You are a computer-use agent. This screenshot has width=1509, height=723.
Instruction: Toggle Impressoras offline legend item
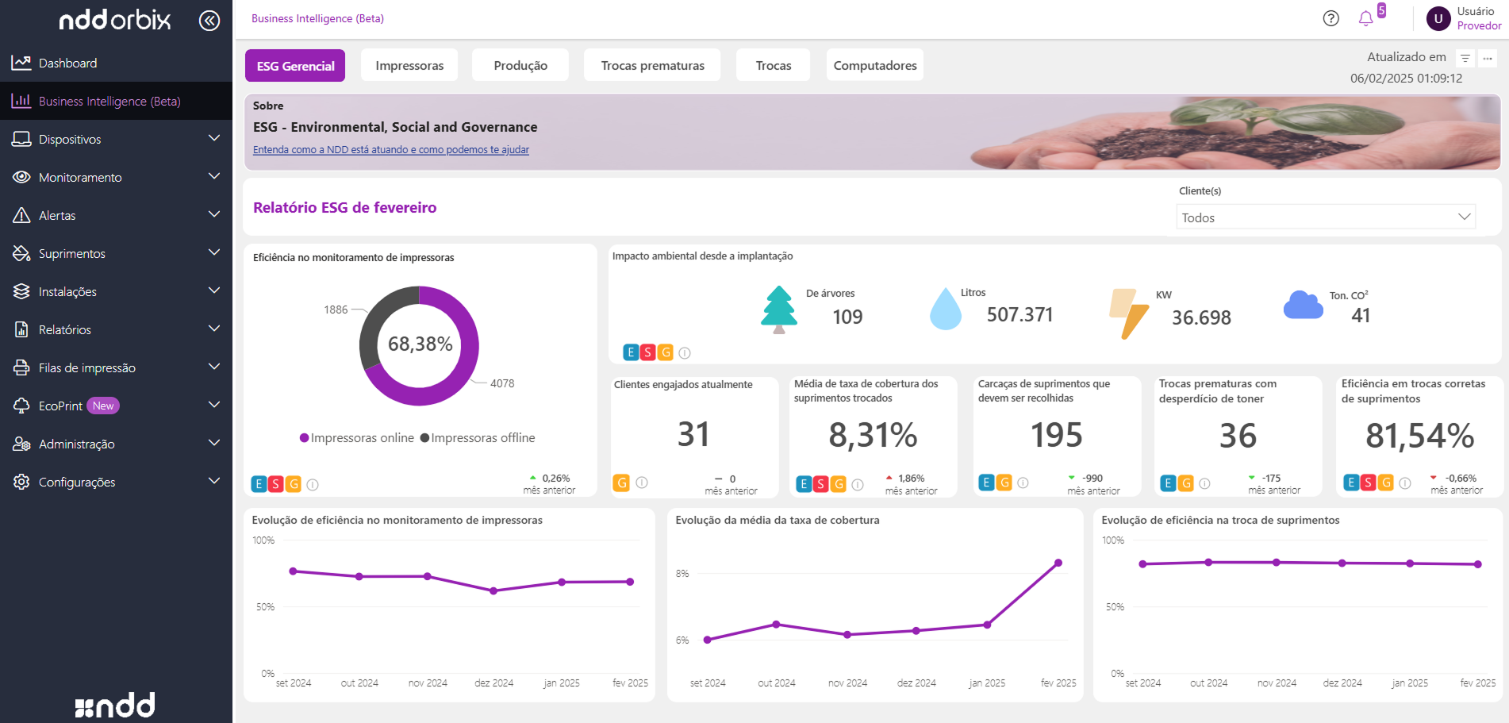(478, 438)
